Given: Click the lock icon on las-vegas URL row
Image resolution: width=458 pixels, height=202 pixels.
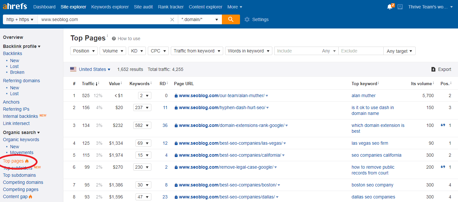Looking at the screenshot, I should [x=176, y=143].
